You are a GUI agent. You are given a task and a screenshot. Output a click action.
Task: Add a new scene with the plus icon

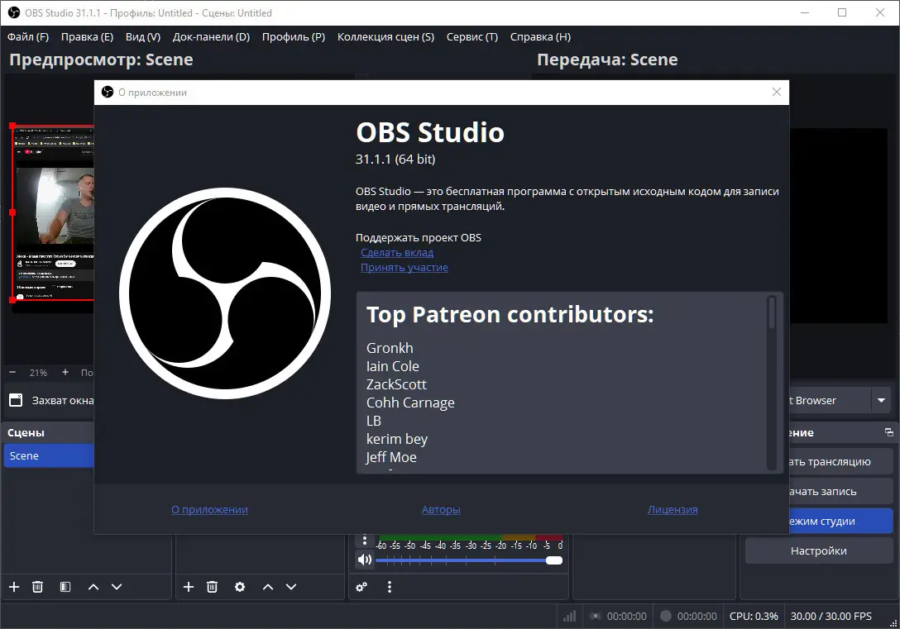pyautogui.click(x=14, y=587)
